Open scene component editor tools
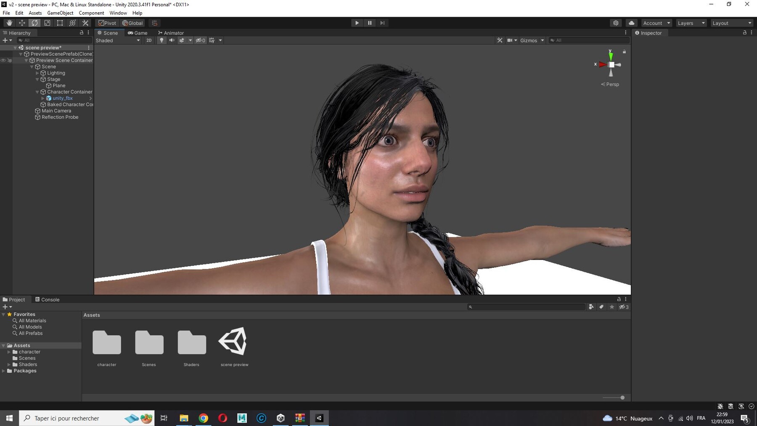 500,40
